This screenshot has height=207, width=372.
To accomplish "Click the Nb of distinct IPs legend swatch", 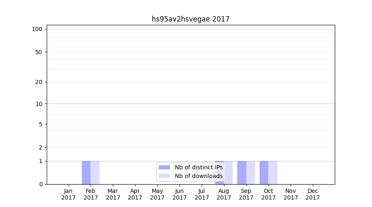I will pos(164,167).
